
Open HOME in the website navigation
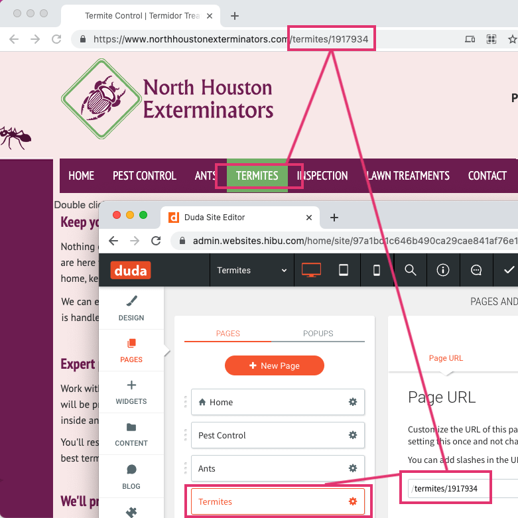click(82, 176)
